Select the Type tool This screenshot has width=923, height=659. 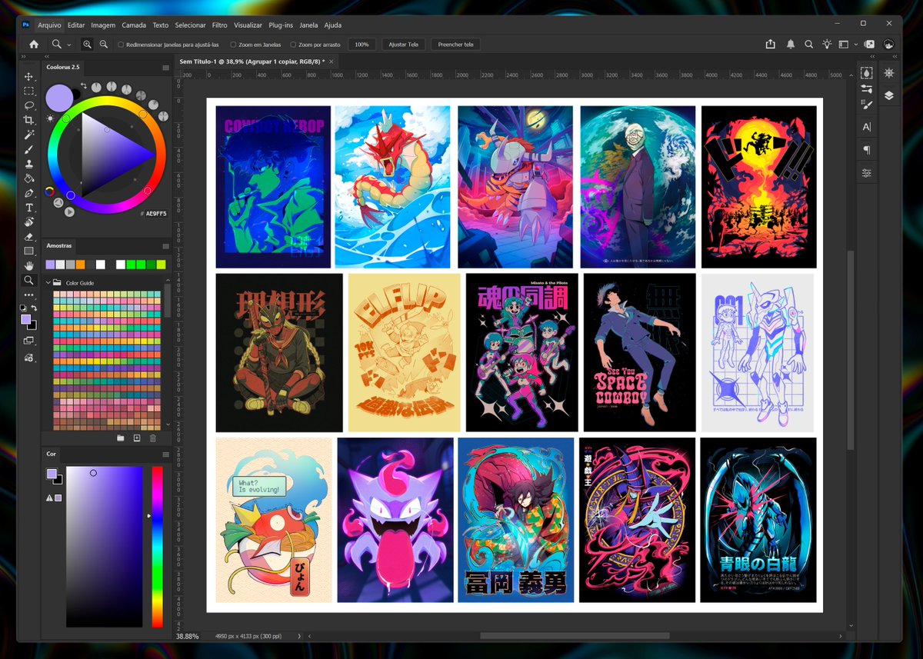pyautogui.click(x=28, y=208)
